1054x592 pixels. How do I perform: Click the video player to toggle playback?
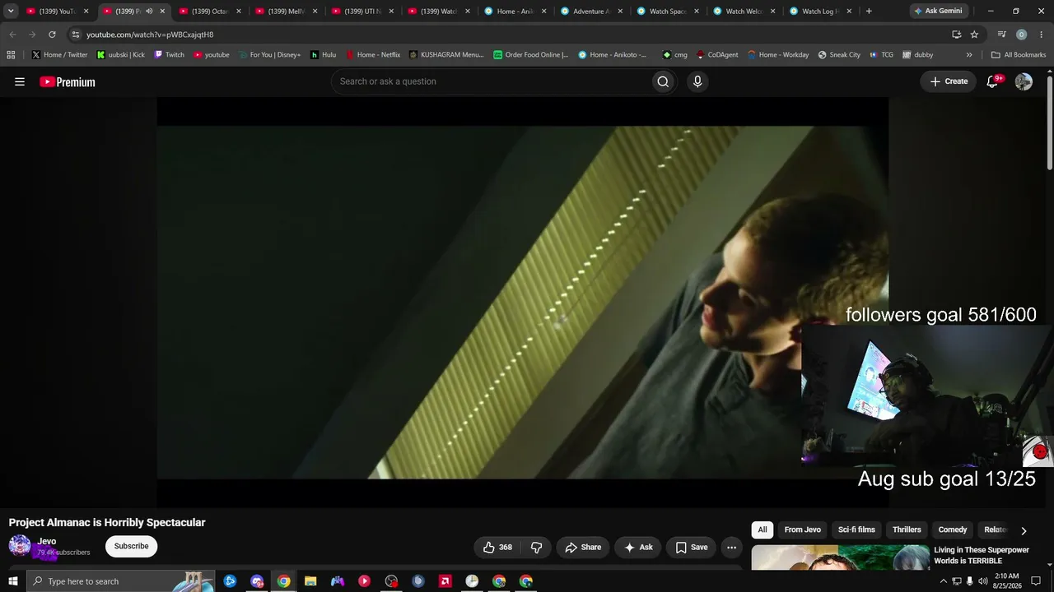pyautogui.click(x=523, y=302)
